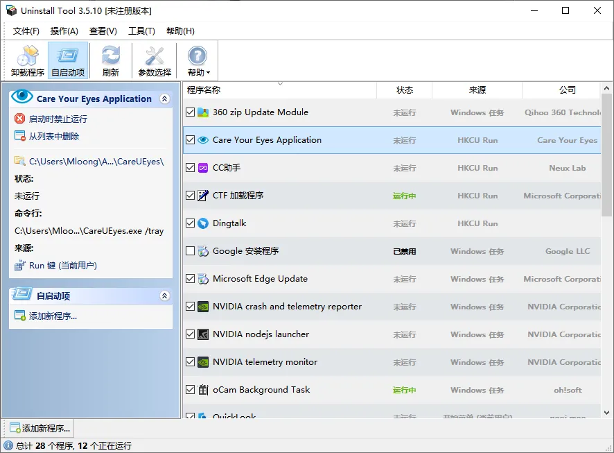Sort by the 来源 column header
Viewport: 614px width, 453px height.
click(477, 90)
